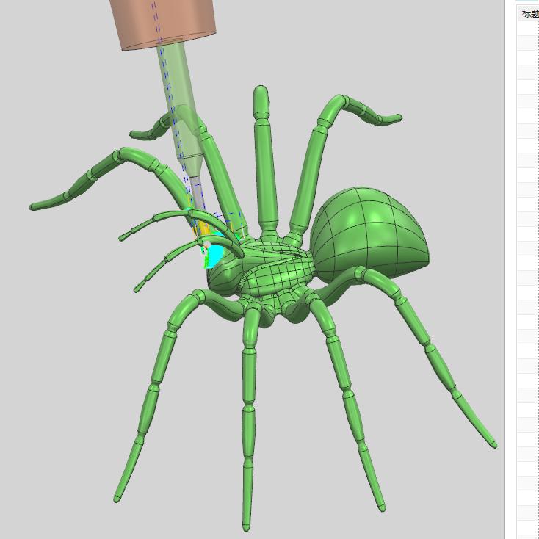Click the curled tip of upper-left leg
The width and height of the screenshot is (539, 539).
pos(134,134)
